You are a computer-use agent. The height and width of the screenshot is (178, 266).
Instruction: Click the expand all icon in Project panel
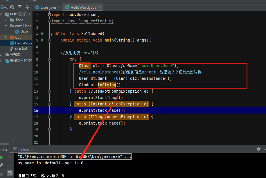(x=19, y=7)
